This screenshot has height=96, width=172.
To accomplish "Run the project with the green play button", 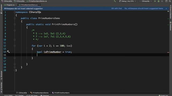I will click(155, 1).
